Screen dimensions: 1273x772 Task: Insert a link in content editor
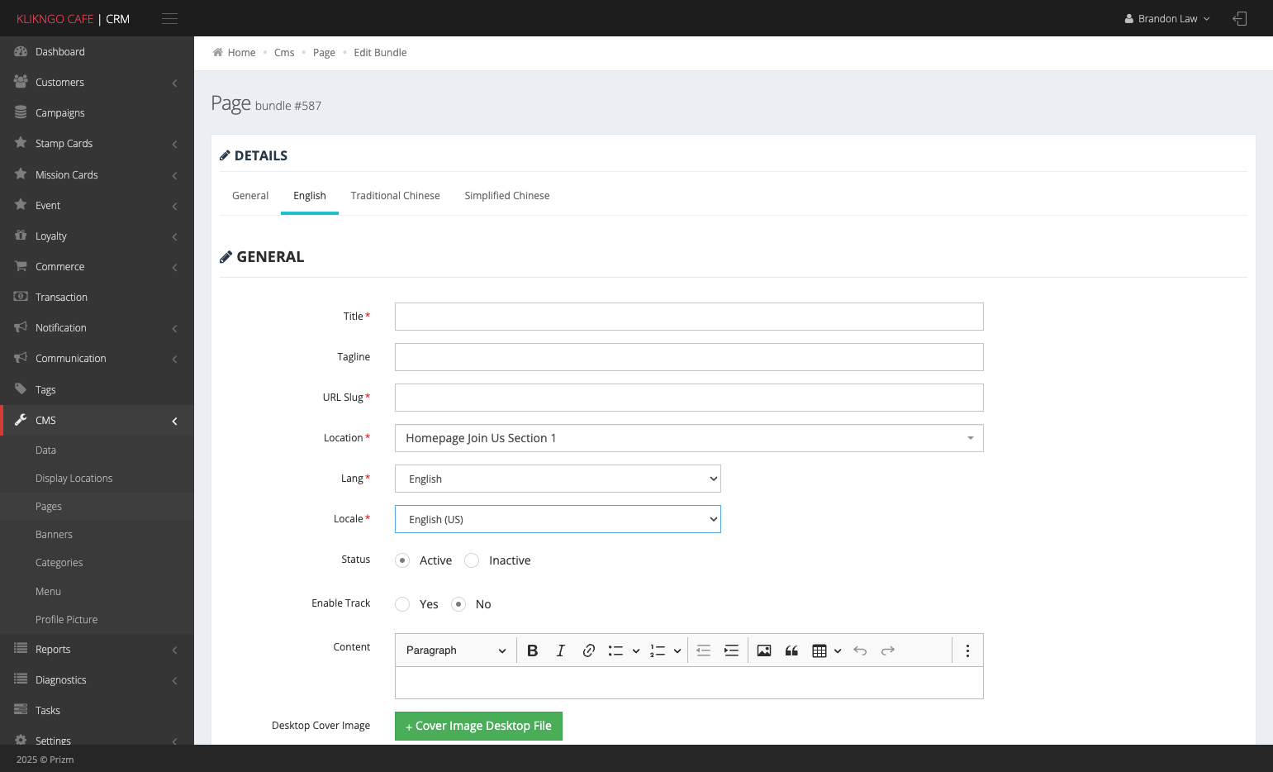(x=589, y=650)
